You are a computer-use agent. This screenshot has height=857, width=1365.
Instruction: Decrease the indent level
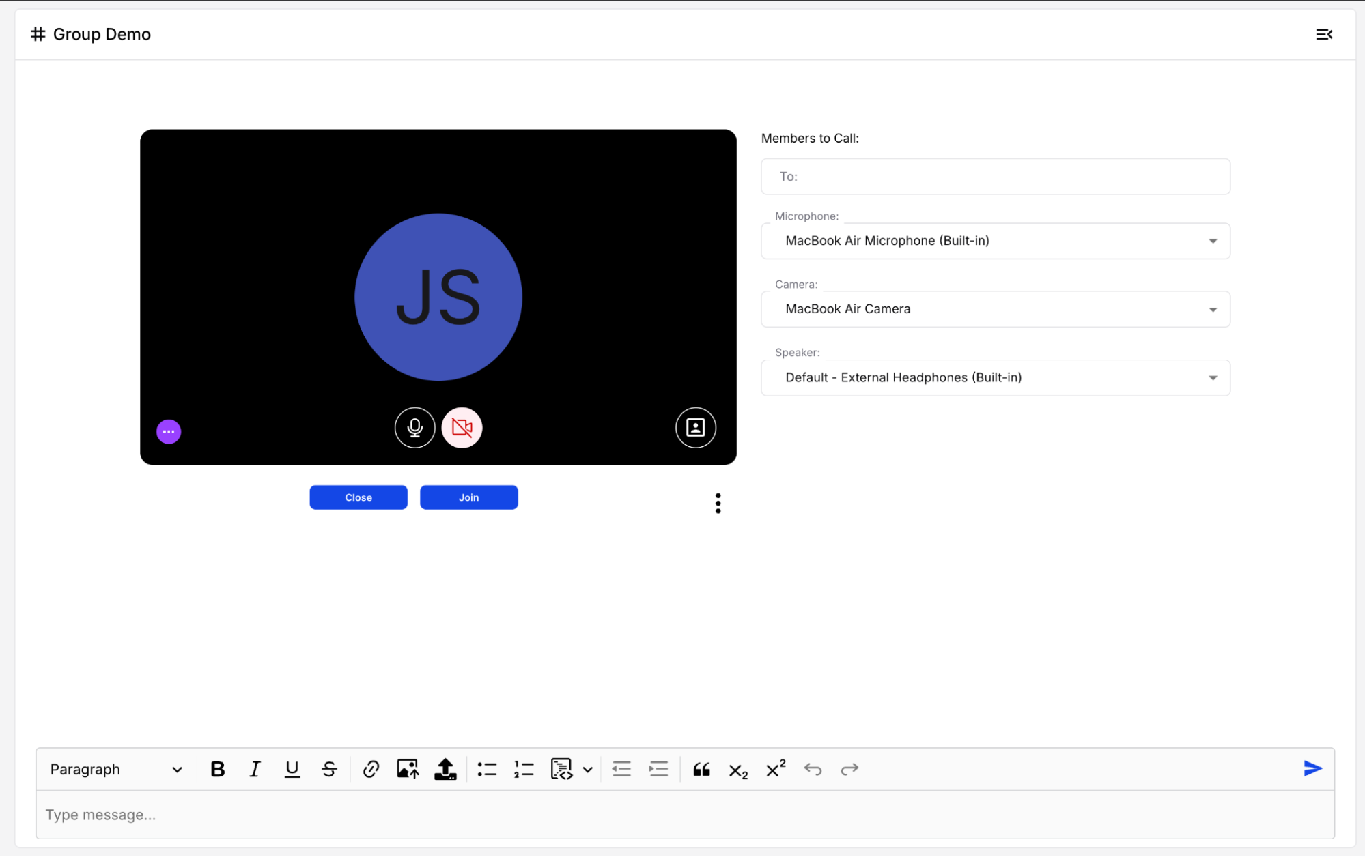(x=621, y=770)
